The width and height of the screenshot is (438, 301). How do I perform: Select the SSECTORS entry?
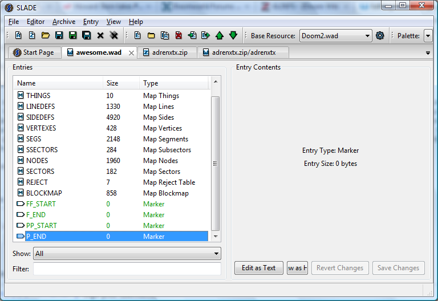(111, 150)
